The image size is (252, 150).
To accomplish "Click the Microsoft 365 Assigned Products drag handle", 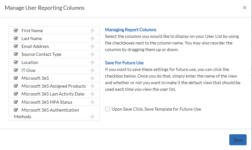I will 92,86.
